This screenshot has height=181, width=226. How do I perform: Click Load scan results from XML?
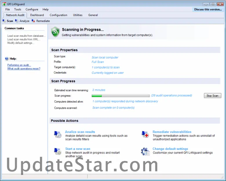coord(24,39)
